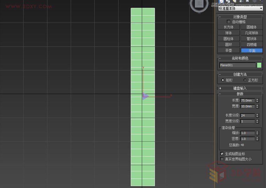Enable the 真实世界贴图大小 checkbox
Image resolution: width=266 pixels, height=188 pixels.
222,159
